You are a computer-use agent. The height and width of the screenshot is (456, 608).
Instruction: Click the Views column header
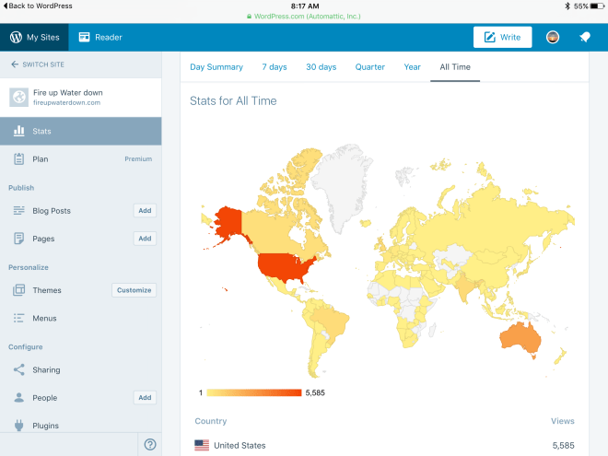[x=563, y=421]
